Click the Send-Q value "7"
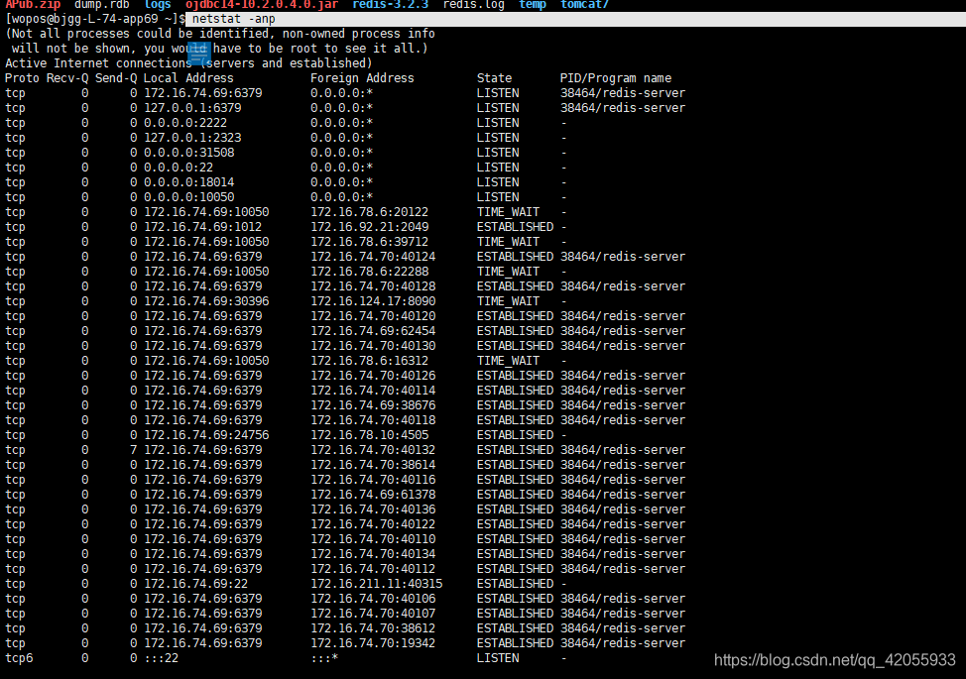Screen dimensions: 966x679 133,450
